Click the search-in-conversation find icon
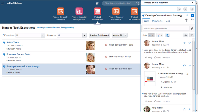The width and height of the screenshot is (198, 112). pyautogui.click(x=167, y=35)
